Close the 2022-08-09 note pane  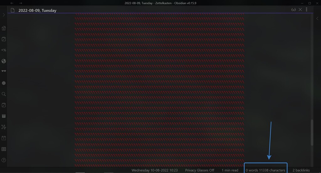pyautogui.click(x=300, y=10)
